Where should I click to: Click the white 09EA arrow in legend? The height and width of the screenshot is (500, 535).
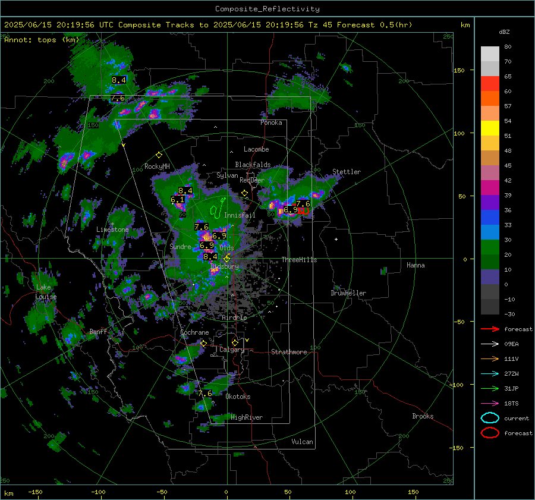pos(490,344)
